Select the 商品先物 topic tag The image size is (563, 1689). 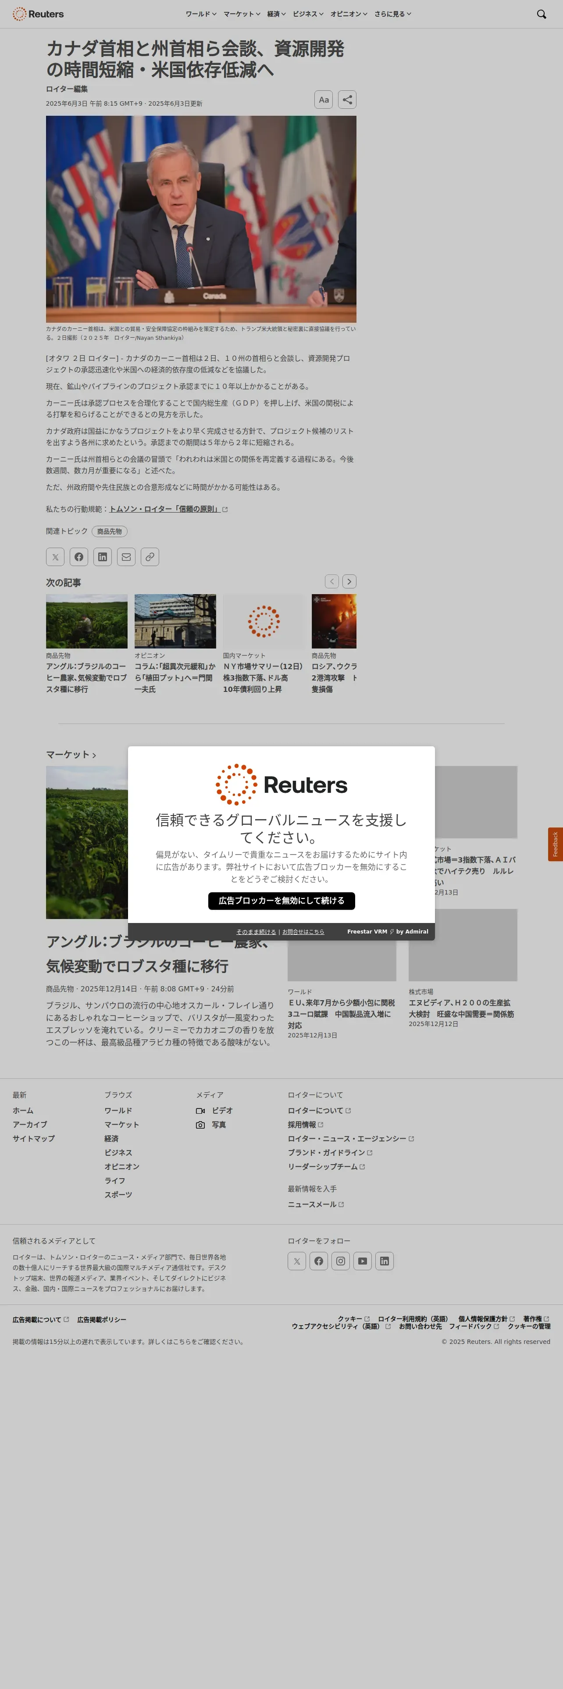click(x=110, y=531)
